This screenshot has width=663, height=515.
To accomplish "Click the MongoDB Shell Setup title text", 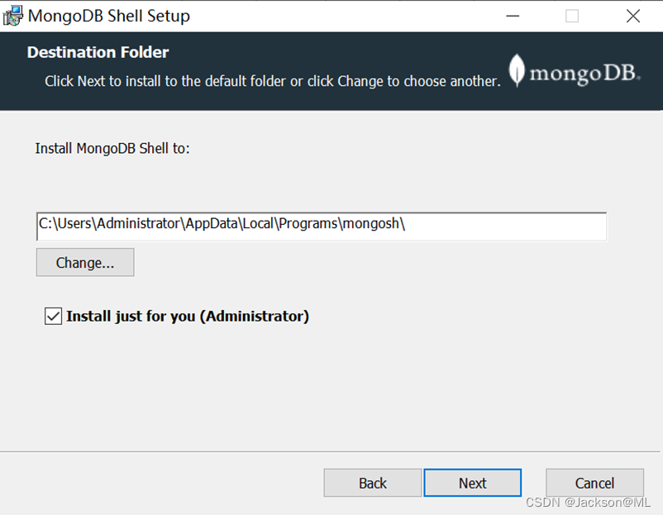I will coord(109,16).
